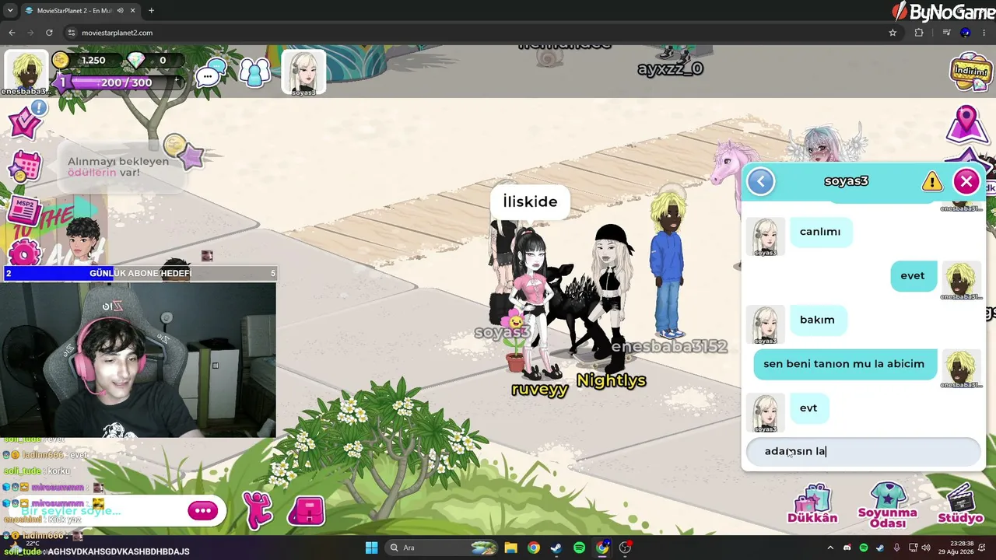The image size is (996, 560).
Task: Open the İndirim discount offer icon
Action: pos(971,72)
